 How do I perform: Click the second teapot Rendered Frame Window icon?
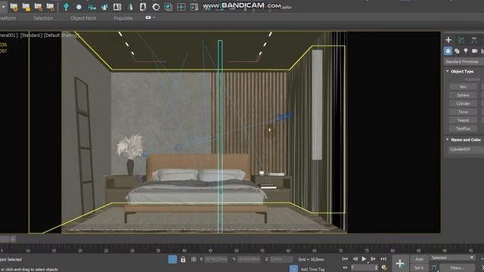coord(26,7)
